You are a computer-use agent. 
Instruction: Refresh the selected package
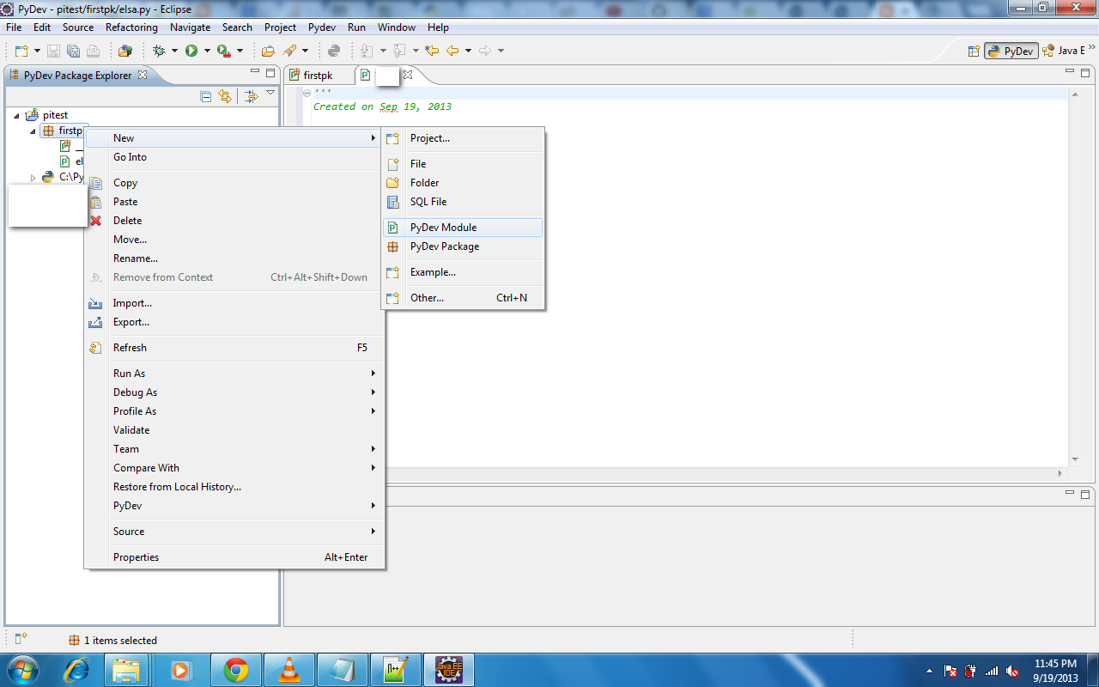point(130,347)
